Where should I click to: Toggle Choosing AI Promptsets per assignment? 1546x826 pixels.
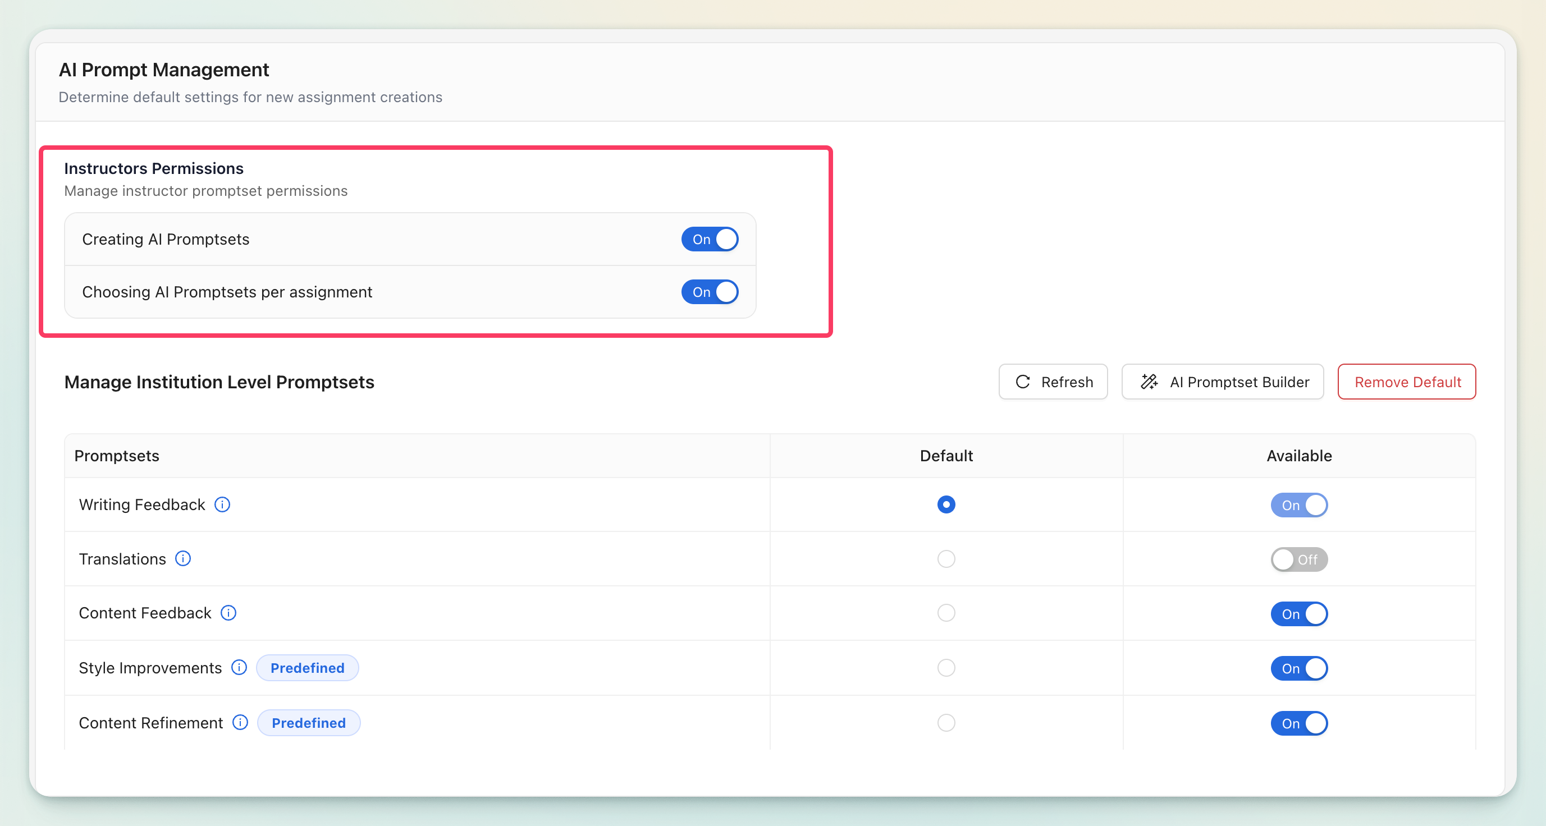pyautogui.click(x=710, y=292)
